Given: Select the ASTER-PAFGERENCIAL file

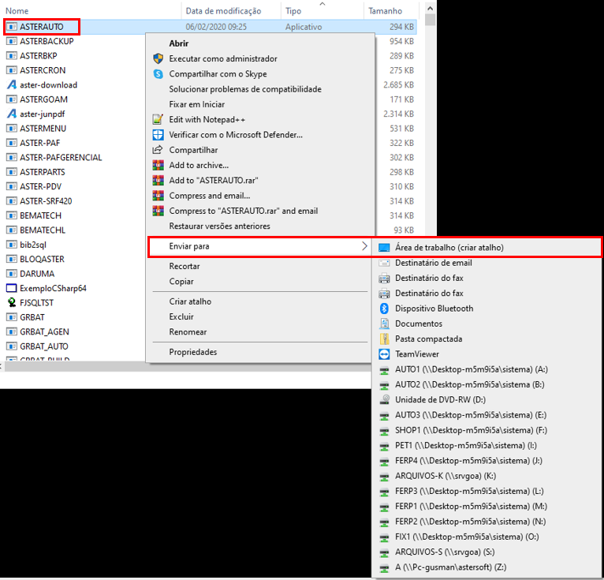Looking at the screenshot, I should pos(61,158).
